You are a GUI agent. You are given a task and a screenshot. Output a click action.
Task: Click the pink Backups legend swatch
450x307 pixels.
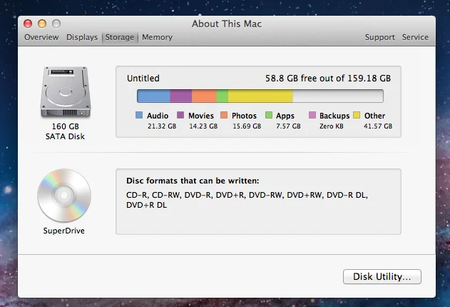point(312,115)
